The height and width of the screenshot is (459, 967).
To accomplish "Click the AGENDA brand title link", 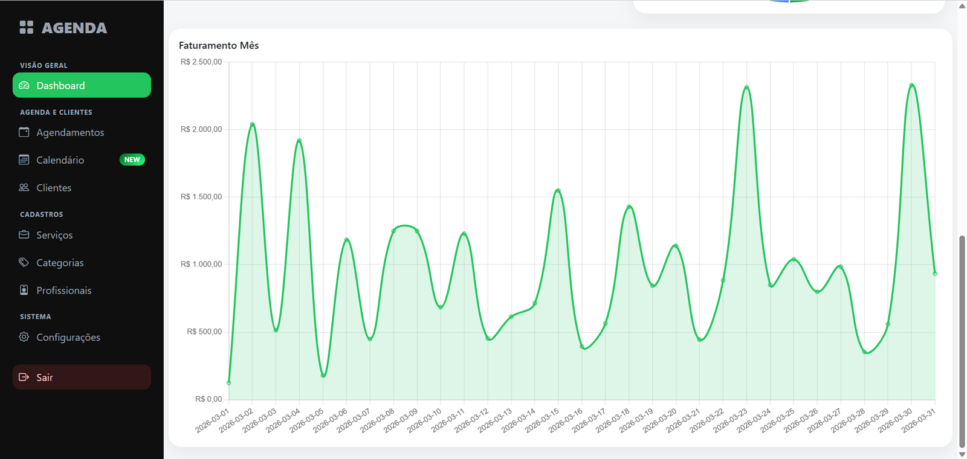I will tap(74, 28).
